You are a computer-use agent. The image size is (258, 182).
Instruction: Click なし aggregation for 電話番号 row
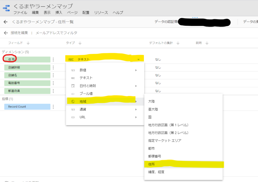158,83
